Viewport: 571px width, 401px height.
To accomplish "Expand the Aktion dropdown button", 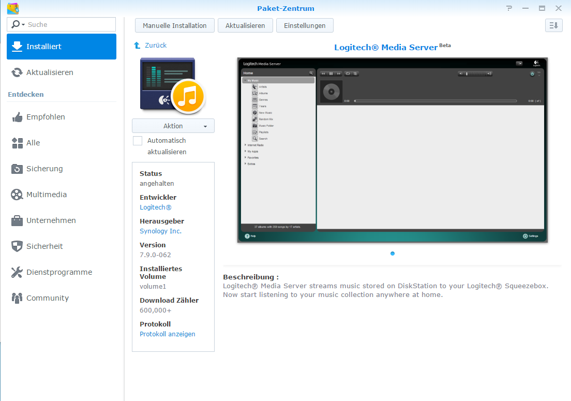I will coord(173,126).
